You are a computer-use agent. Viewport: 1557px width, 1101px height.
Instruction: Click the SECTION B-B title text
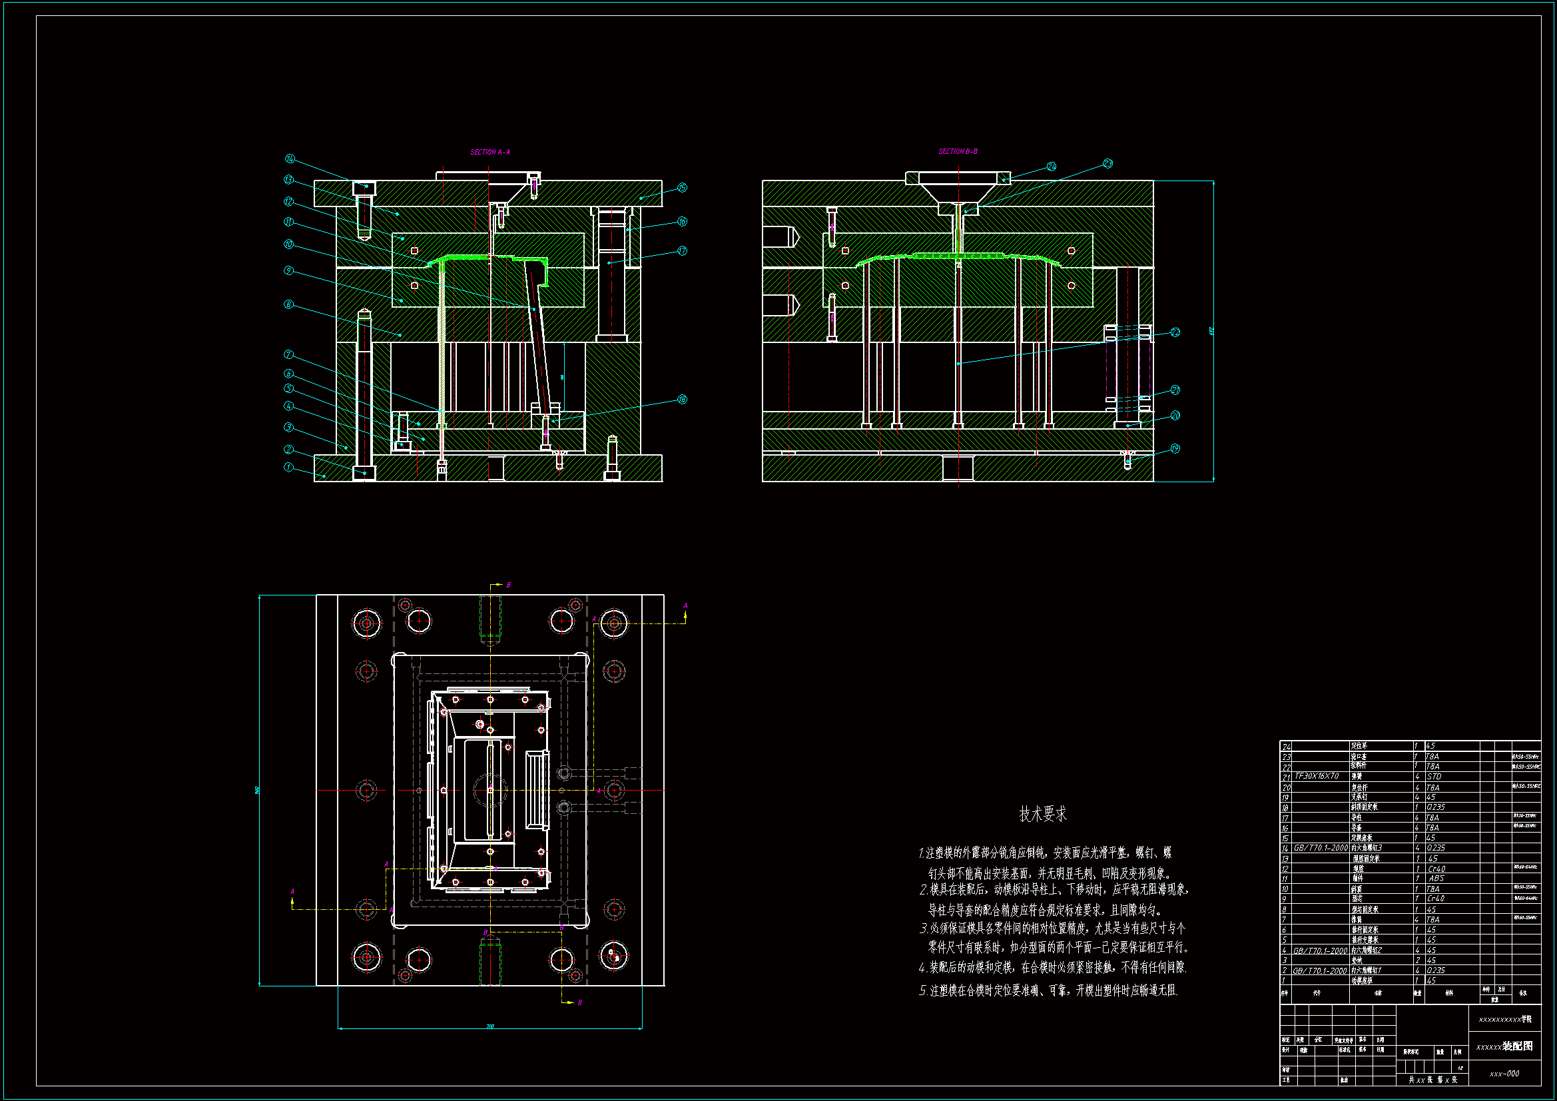coord(958,151)
